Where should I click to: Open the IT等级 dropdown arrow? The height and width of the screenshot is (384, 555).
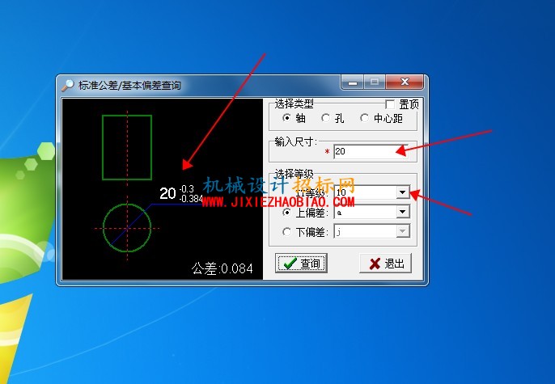tap(402, 192)
